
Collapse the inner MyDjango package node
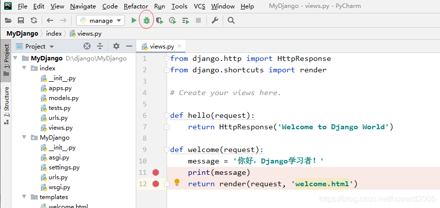click(24, 138)
